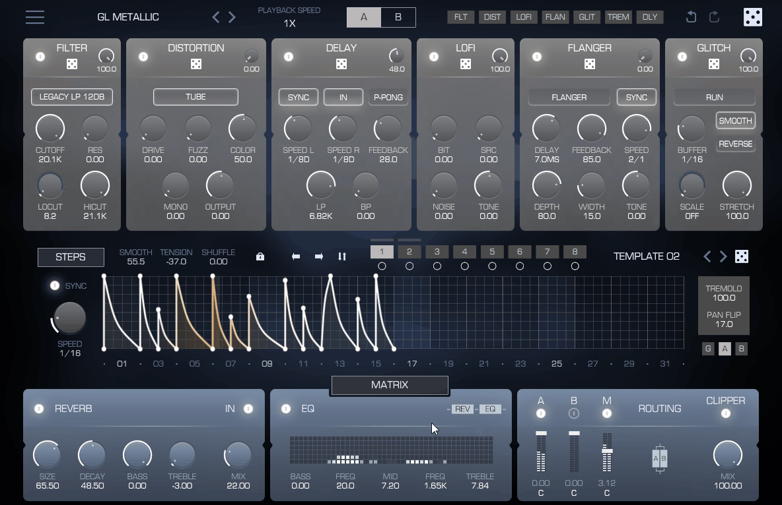Enable SYNC in the Delay module
This screenshot has height=505, width=782.
click(x=298, y=97)
